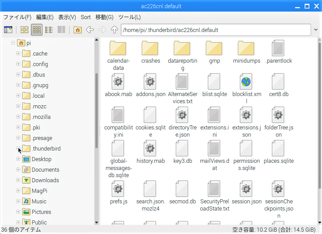Select the addons.json file
The image size is (322, 234).
tap(151, 85)
